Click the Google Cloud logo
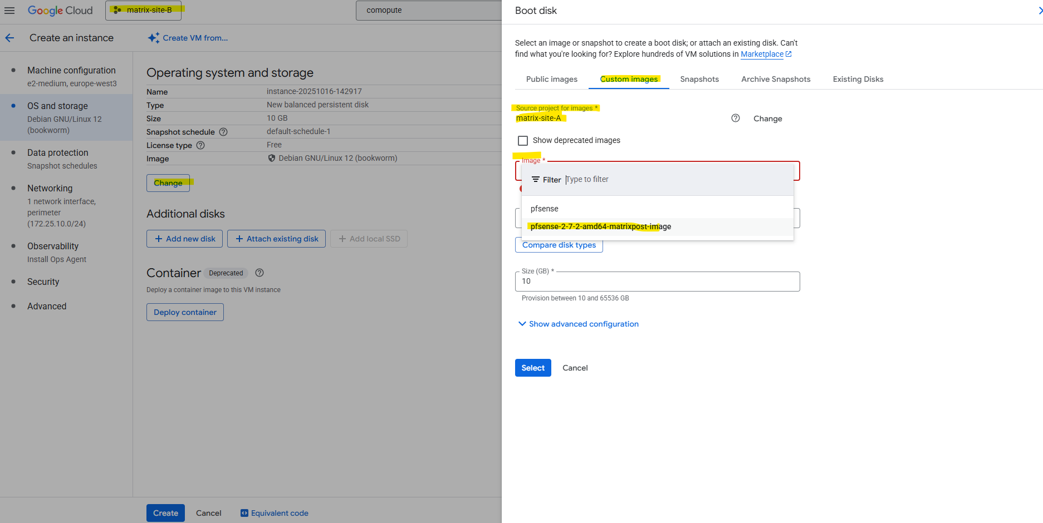This screenshot has width=1043, height=523. tap(60, 11)
